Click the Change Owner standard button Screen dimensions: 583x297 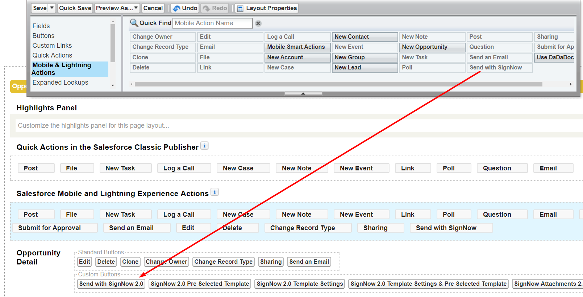[x=166, y=262]
